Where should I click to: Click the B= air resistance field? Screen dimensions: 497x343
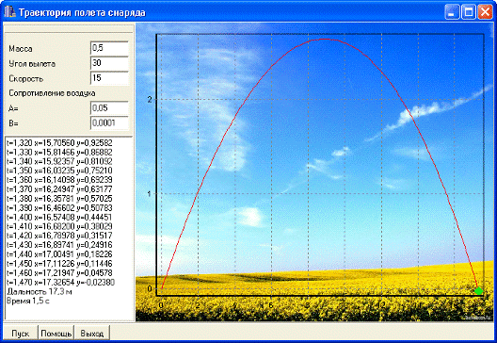tap(109, 123)
